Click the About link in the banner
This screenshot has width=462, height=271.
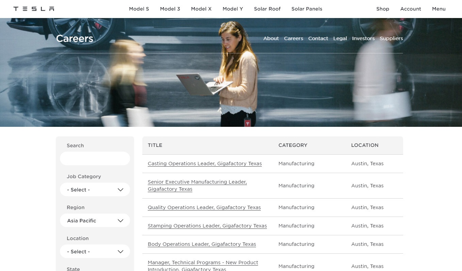click(x=271, y=38)
